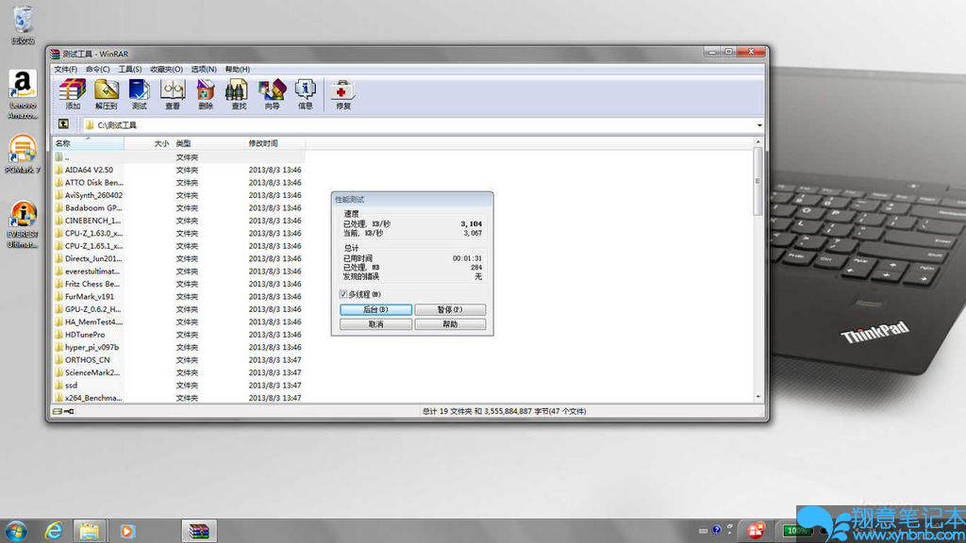Open the 文件(F) menu
The width and height of the screenshot is (966, 543).
[65, 69]
